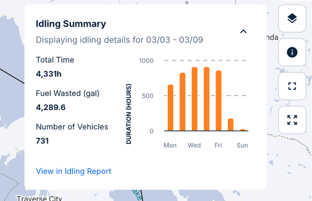Click the fit-to-bounds arrows icon
The height and width of the screenshot is (201, 312).
click(292, 120)
